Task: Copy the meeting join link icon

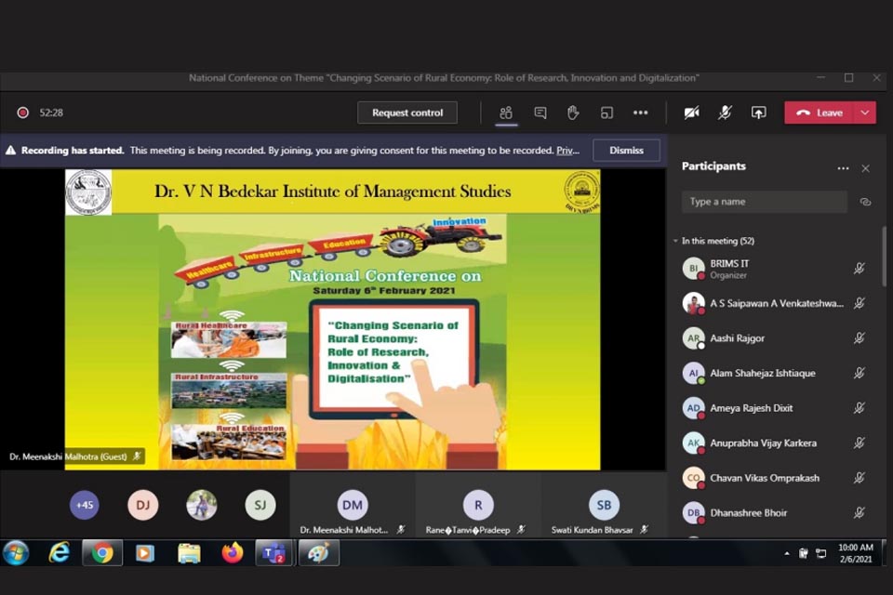Action: click(865, 202)
